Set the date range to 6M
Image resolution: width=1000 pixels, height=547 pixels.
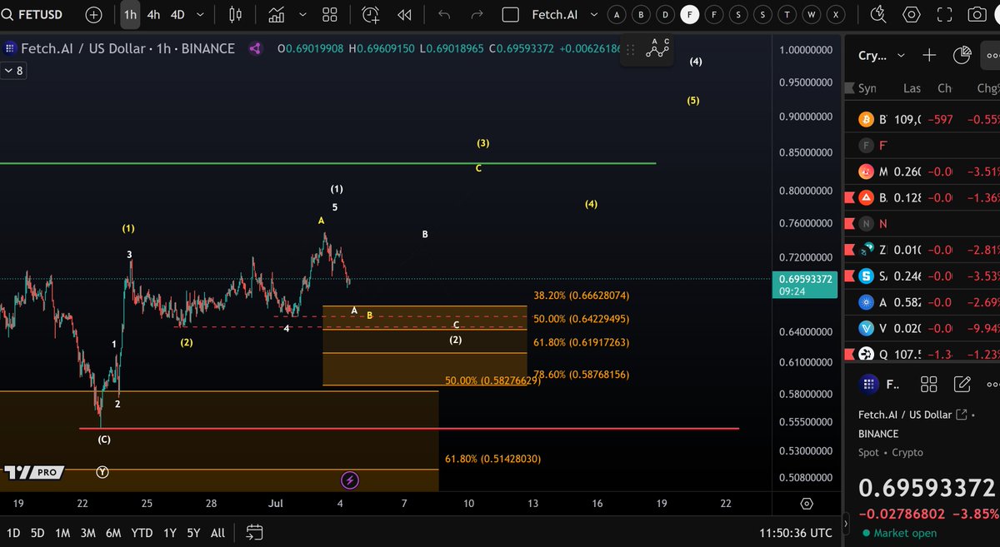point(114,532)
